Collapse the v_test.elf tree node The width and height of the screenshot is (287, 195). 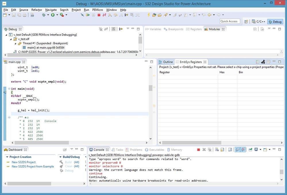point(11,39)
